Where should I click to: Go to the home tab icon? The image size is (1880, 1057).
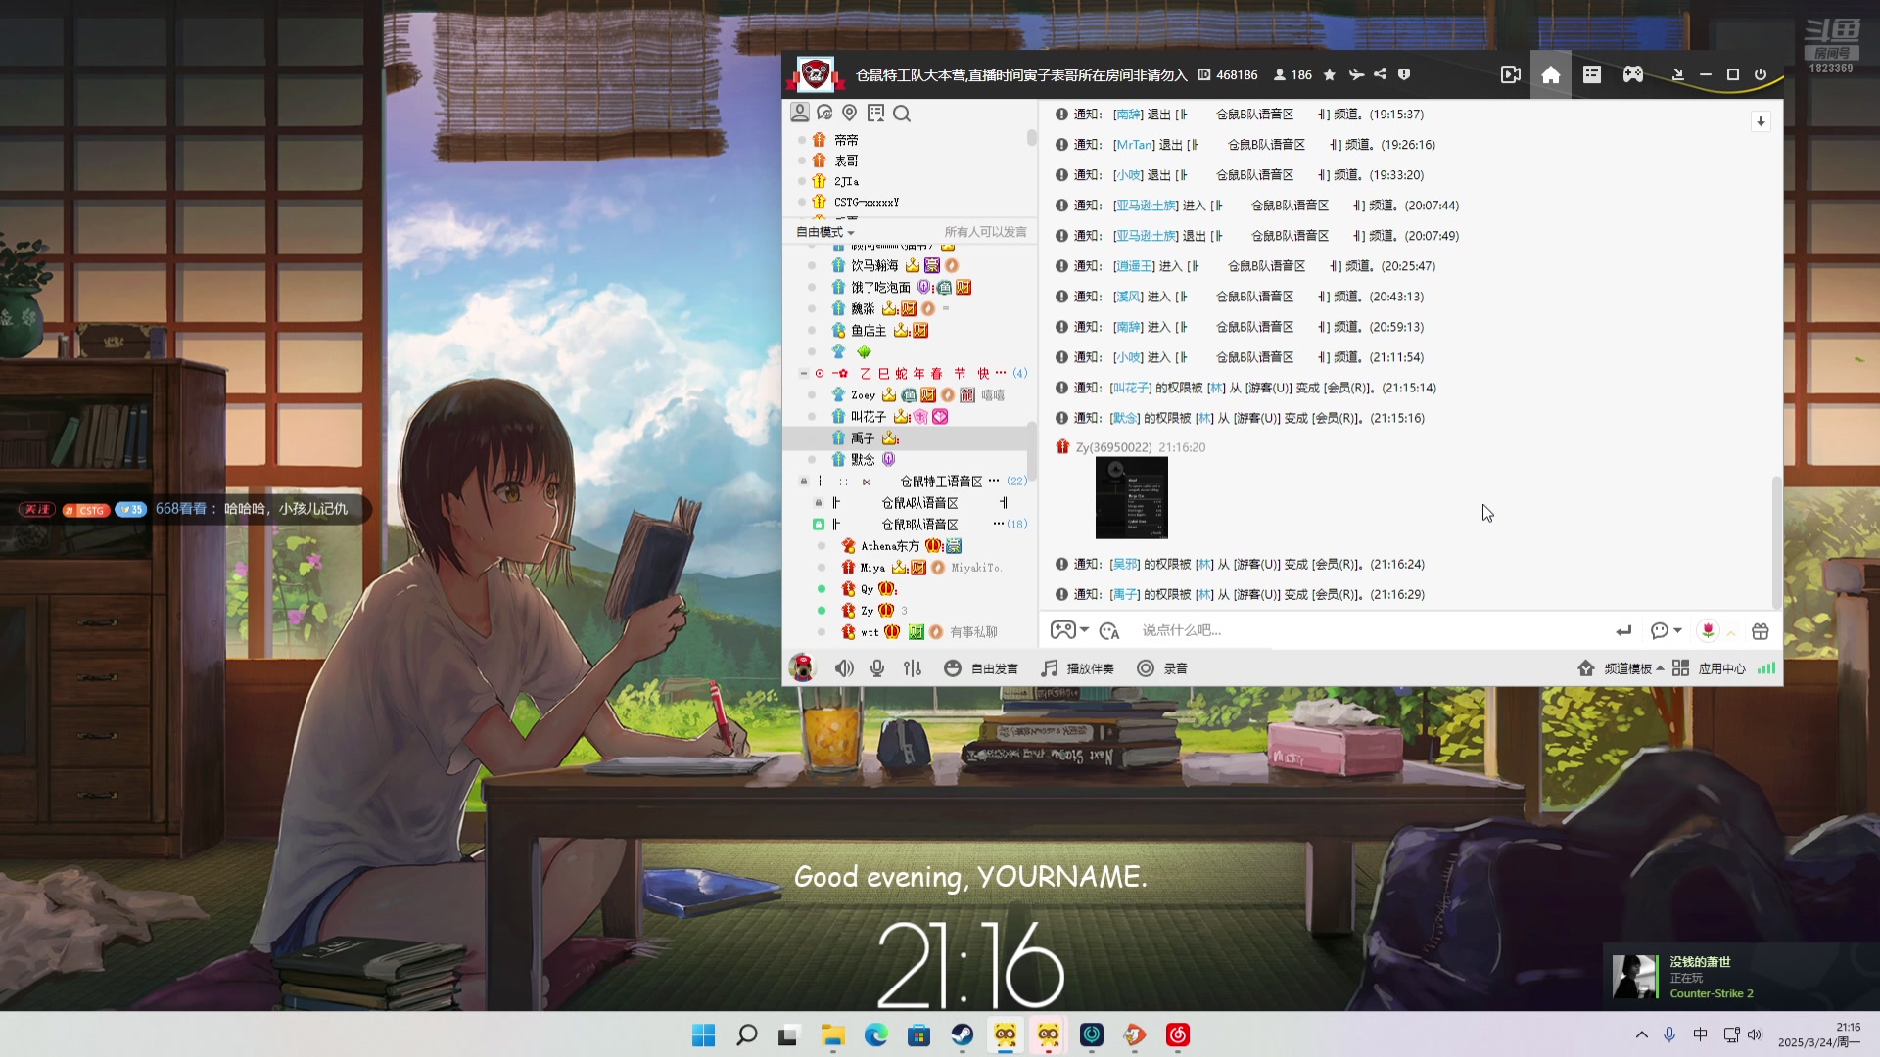point(1551,74)
